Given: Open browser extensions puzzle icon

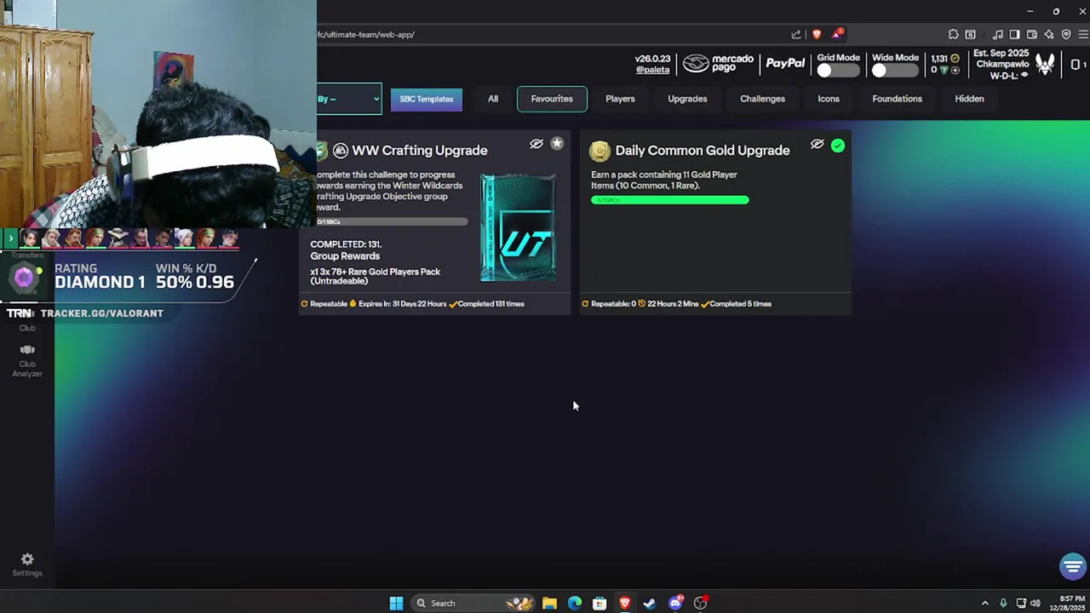Looking at the screenshot, I should tap(953, 35).
